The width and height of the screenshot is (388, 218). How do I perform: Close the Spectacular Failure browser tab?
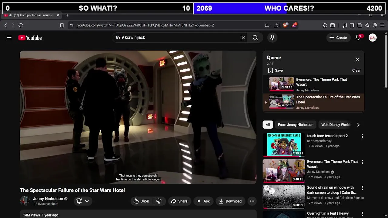point(58,15)
